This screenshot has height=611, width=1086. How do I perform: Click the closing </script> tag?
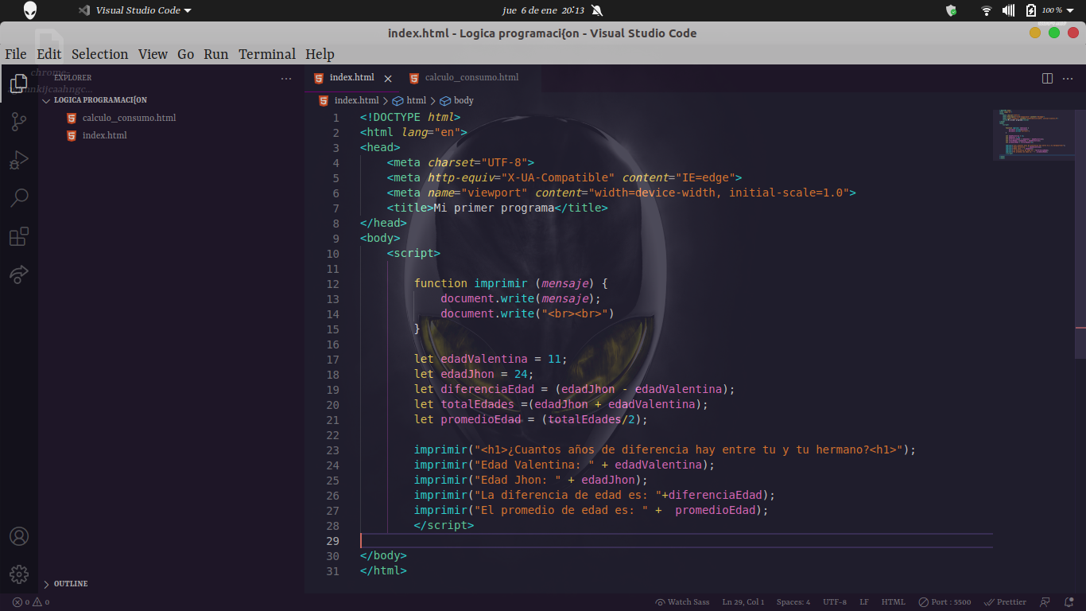point(444,526)
